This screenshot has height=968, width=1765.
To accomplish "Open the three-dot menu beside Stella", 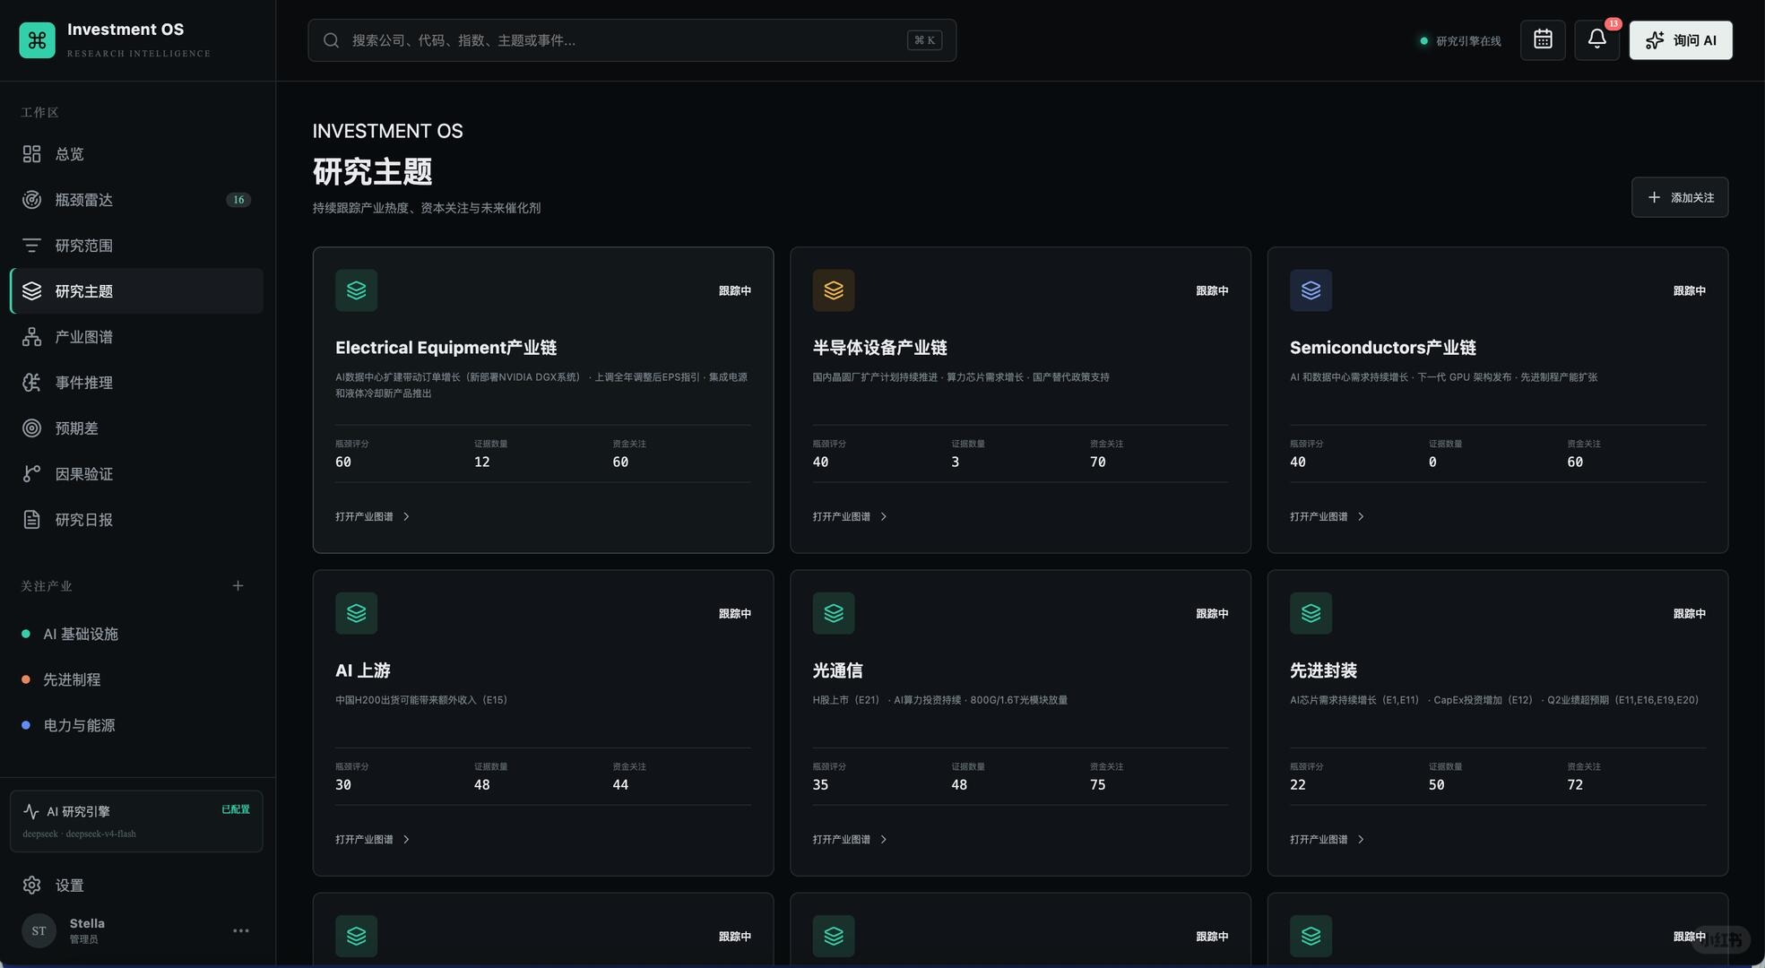I will click(241, 931).
